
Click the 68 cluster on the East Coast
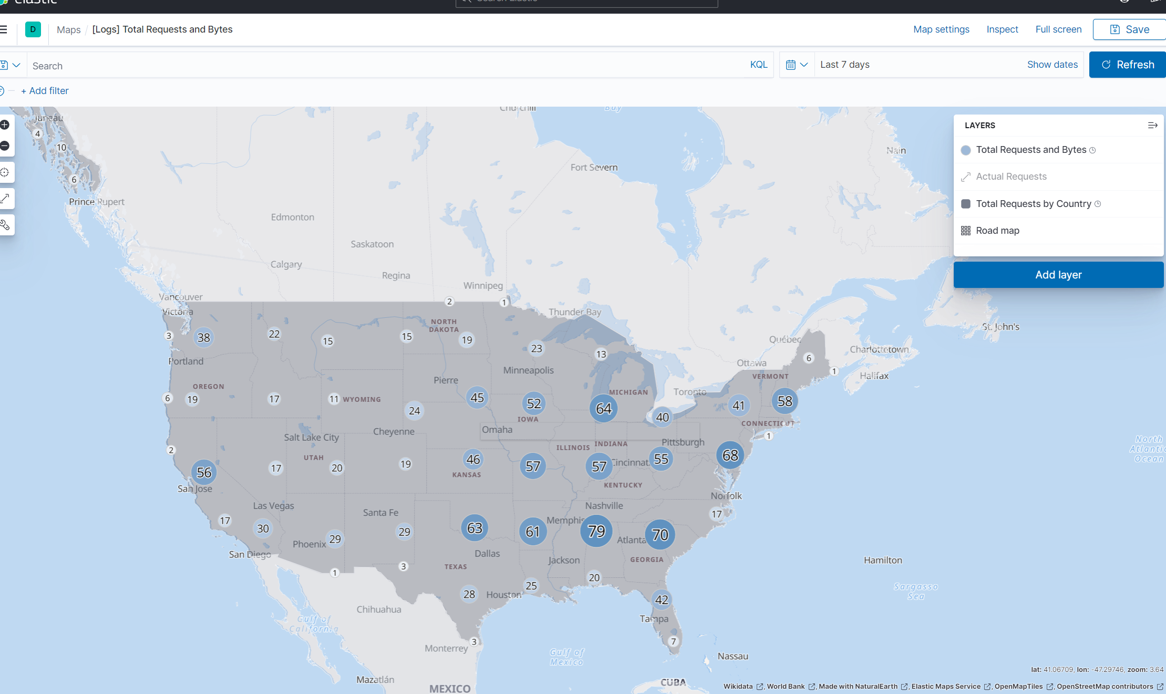[730, 455]
